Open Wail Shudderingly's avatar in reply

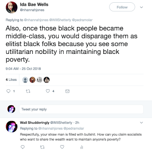(11, 126)
